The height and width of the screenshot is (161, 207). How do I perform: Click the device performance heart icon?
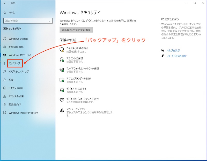pos(62,100)
